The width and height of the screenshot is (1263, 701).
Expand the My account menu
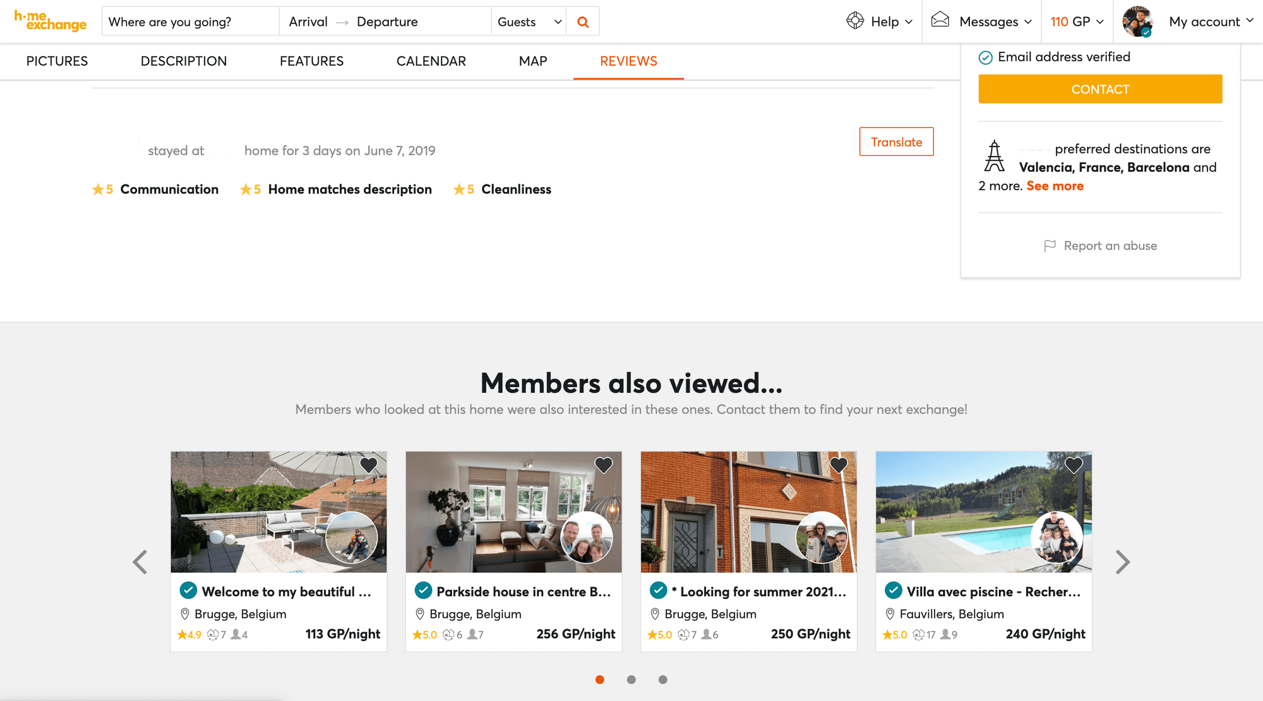click(1210, 21)
